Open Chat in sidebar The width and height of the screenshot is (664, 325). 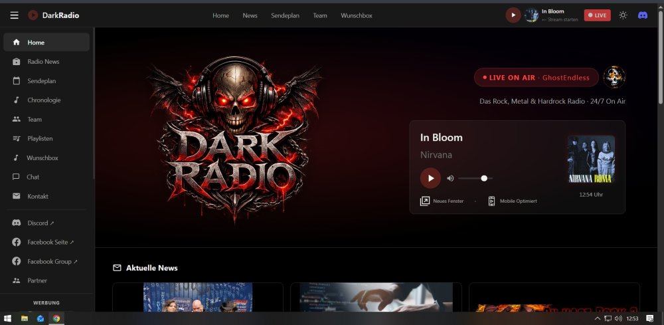point(33,177)
